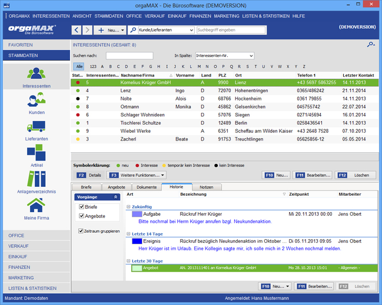Open the INTERESSENTEN menu

[x=51, y=16]
